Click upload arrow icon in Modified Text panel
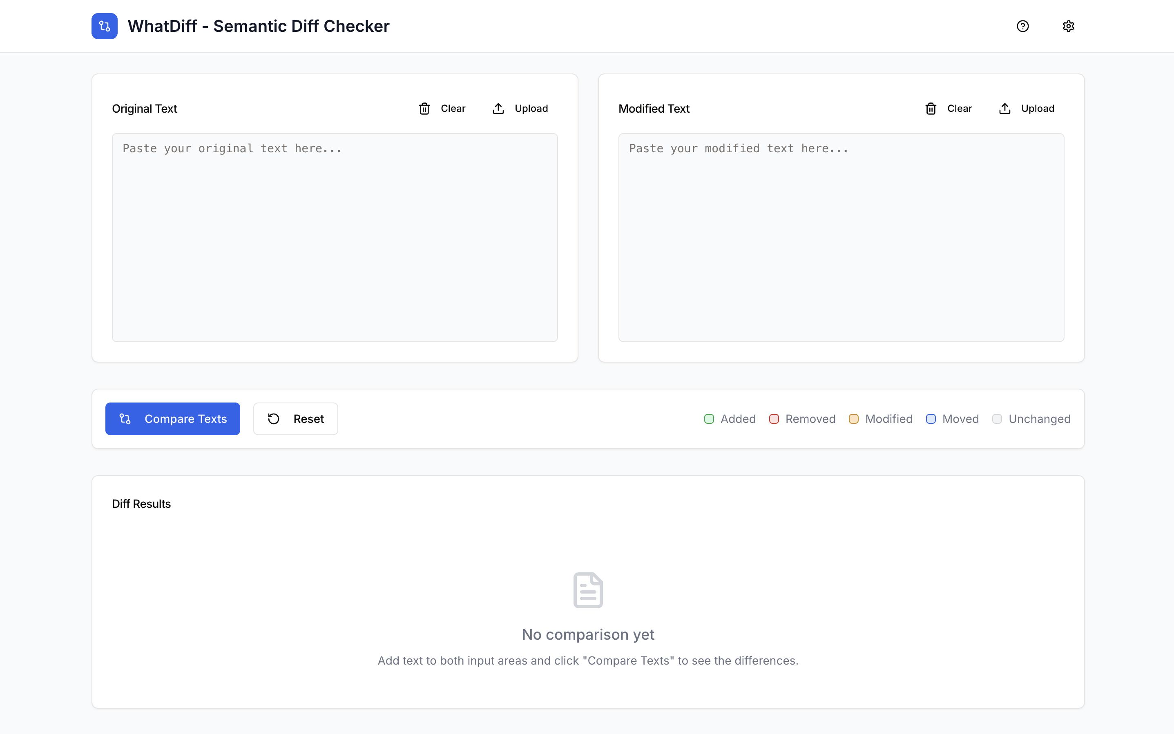 tap(1004, 108)
